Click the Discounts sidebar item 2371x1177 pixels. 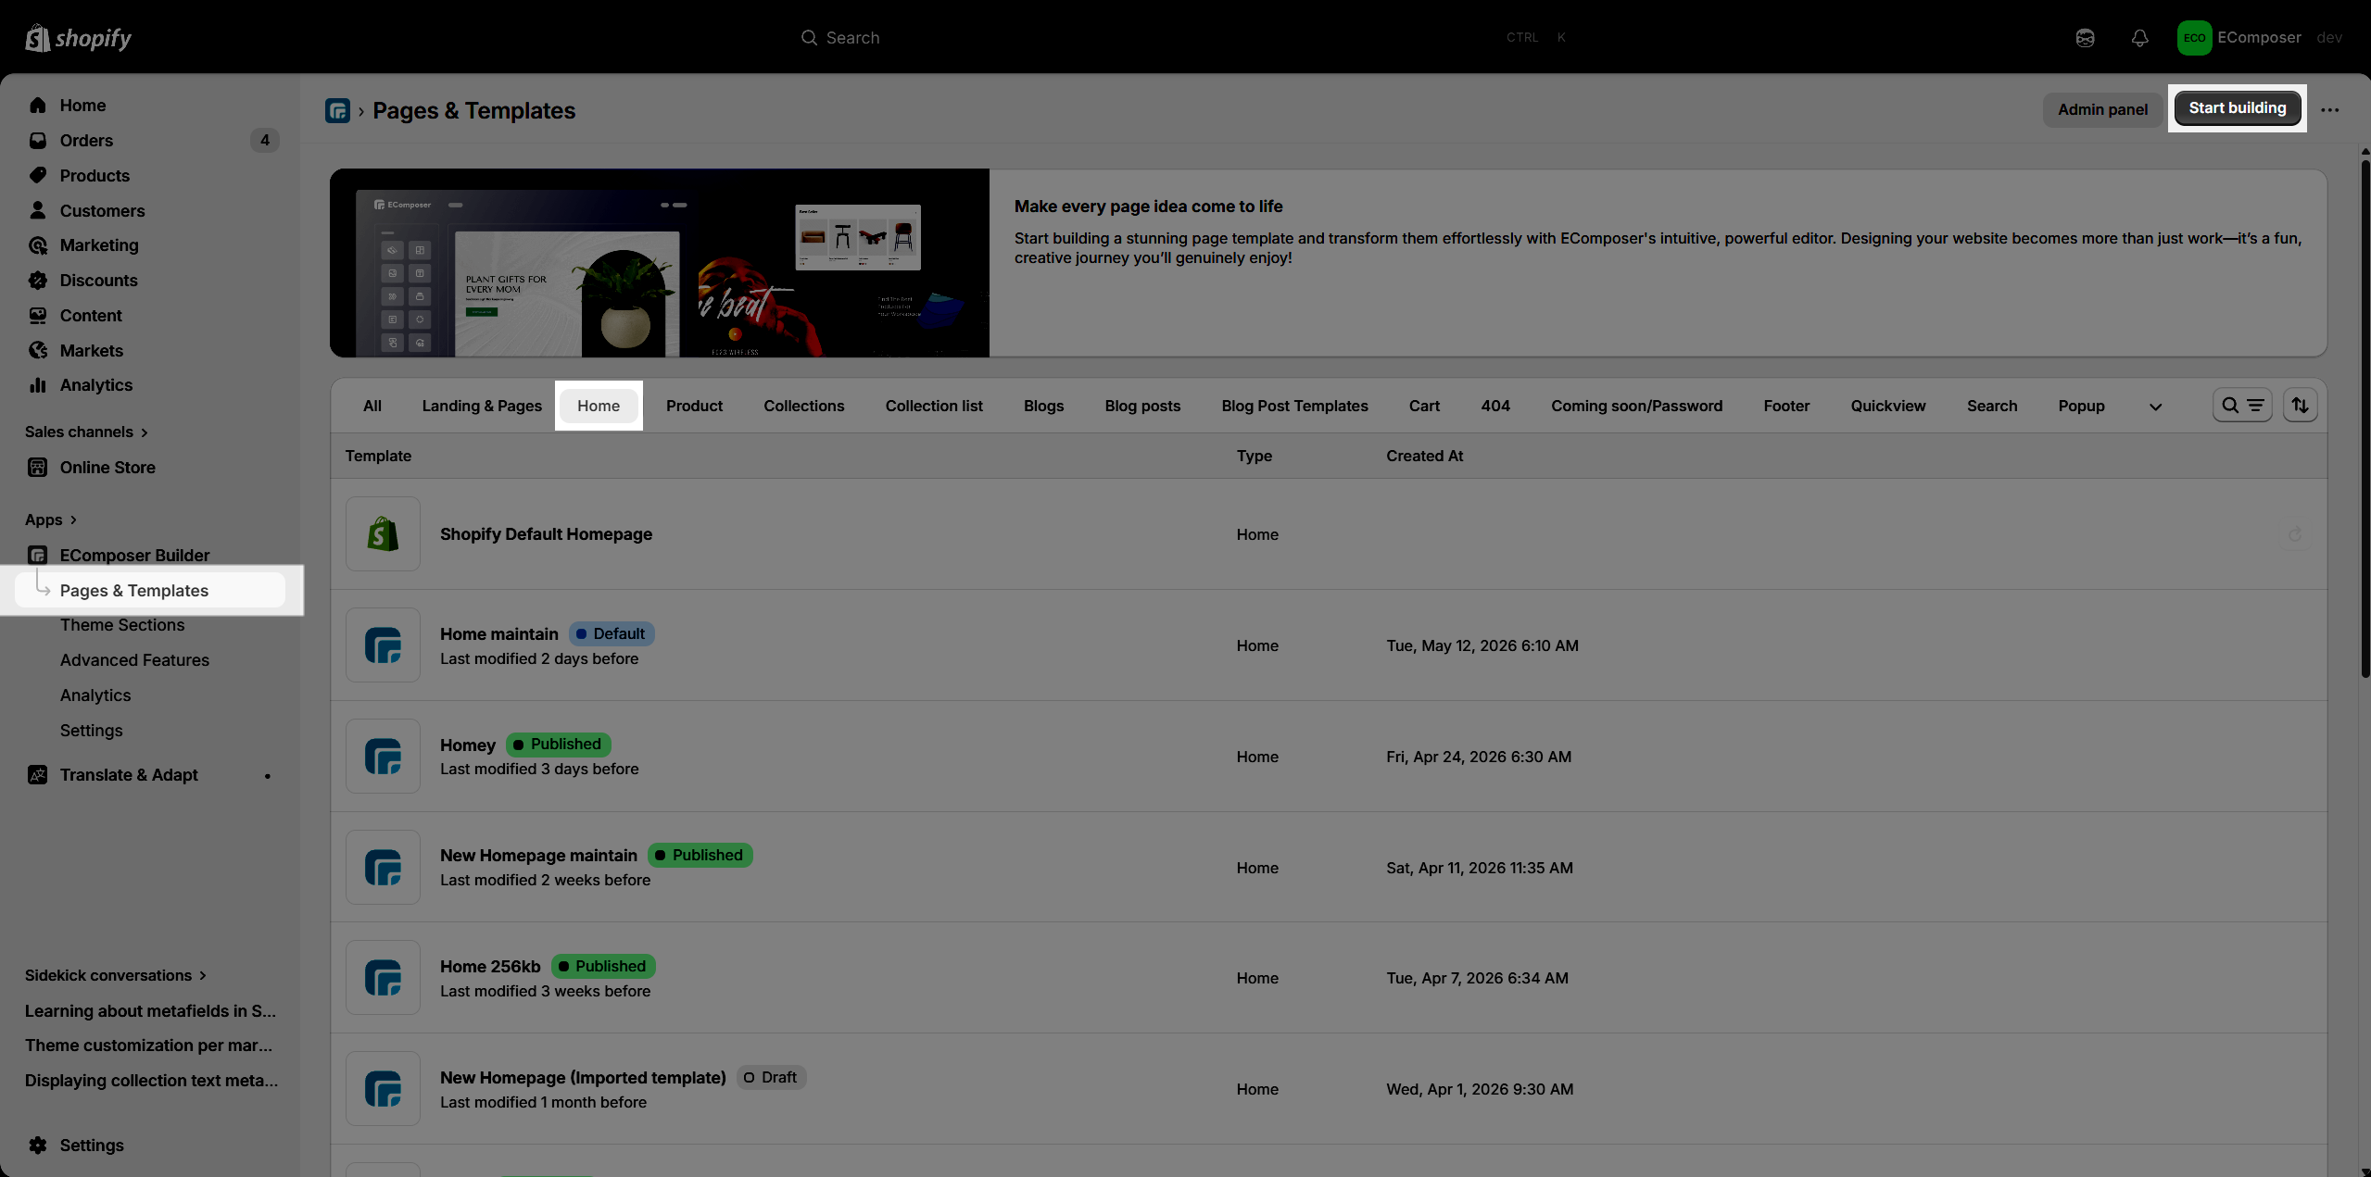pos(98,281)
